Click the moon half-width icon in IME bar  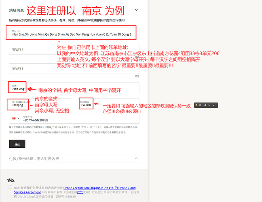click(205, 105)
